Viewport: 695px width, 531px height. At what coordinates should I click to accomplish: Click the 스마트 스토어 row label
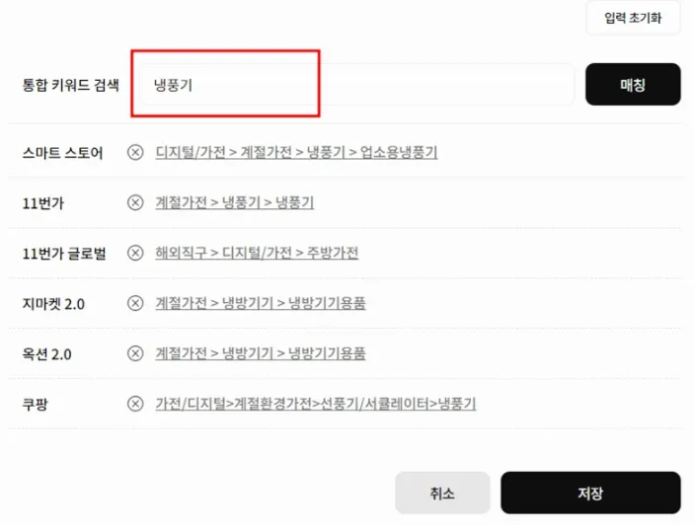(x=62, y=152)
